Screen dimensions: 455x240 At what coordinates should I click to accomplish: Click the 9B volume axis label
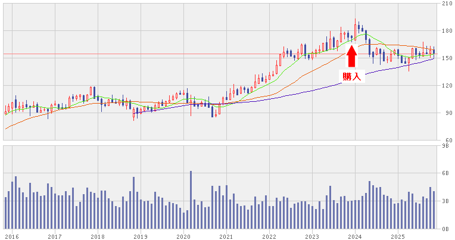(447, 146)
